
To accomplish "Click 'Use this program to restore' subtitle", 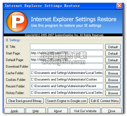I will point(66,26).
